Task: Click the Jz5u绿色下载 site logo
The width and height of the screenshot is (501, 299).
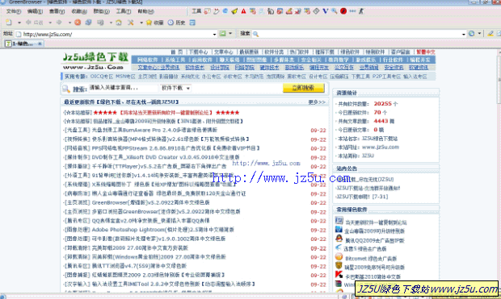Action: (95, 61)
